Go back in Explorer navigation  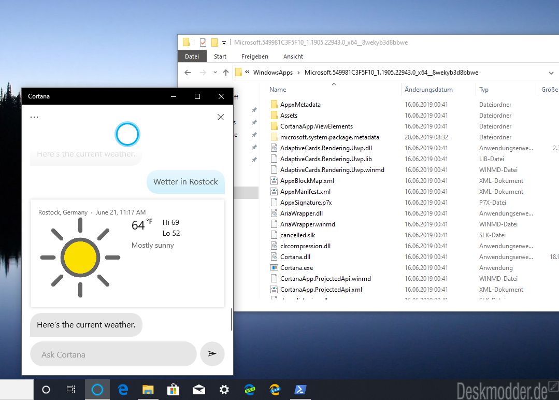point(188,73)
